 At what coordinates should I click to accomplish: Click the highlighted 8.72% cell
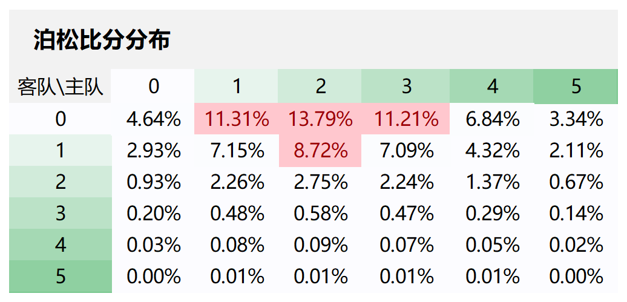(x=320, y=151)
